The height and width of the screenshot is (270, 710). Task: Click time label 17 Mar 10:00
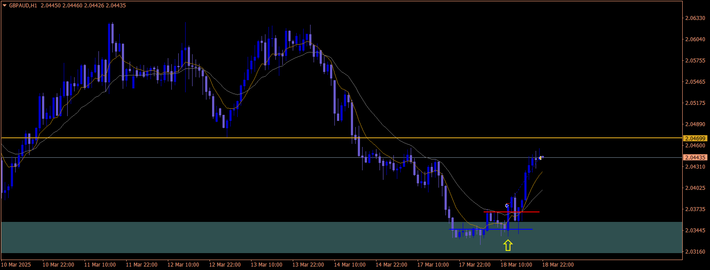433,265
